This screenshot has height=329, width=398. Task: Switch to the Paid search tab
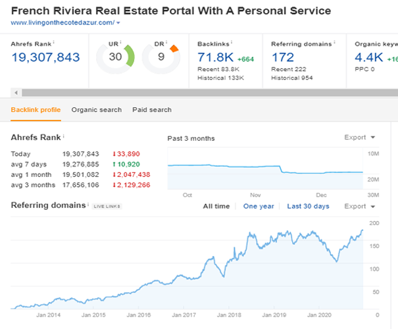tap(152, 110)
